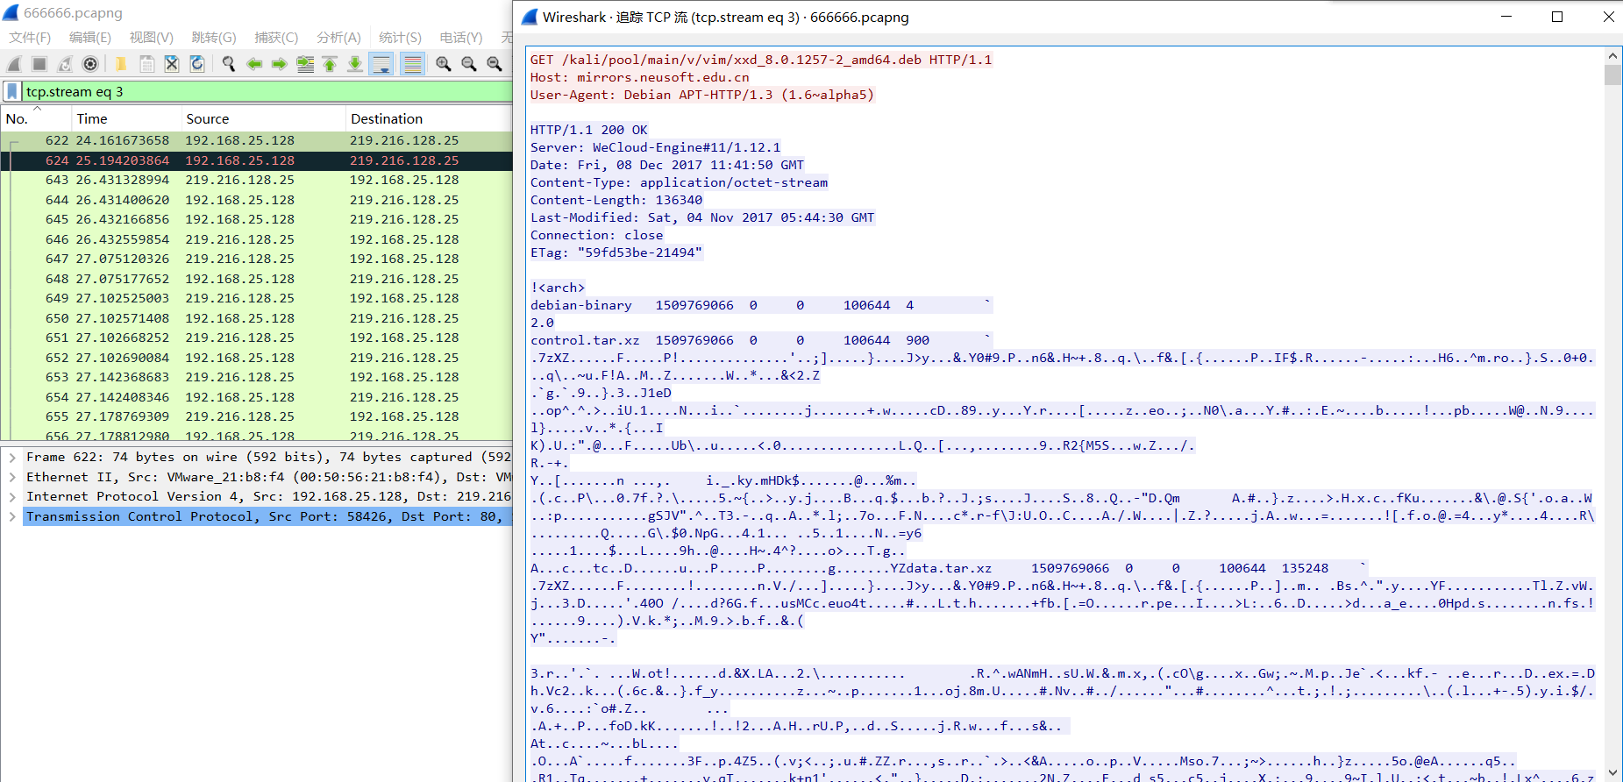Open the 编辑(E) menu

click(90, 38)
